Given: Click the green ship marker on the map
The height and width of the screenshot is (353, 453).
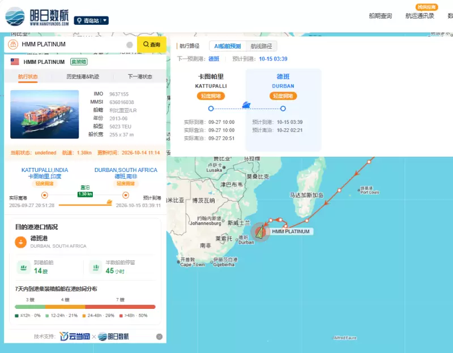Looking at the screenshot, I should [x=260, y=232].
